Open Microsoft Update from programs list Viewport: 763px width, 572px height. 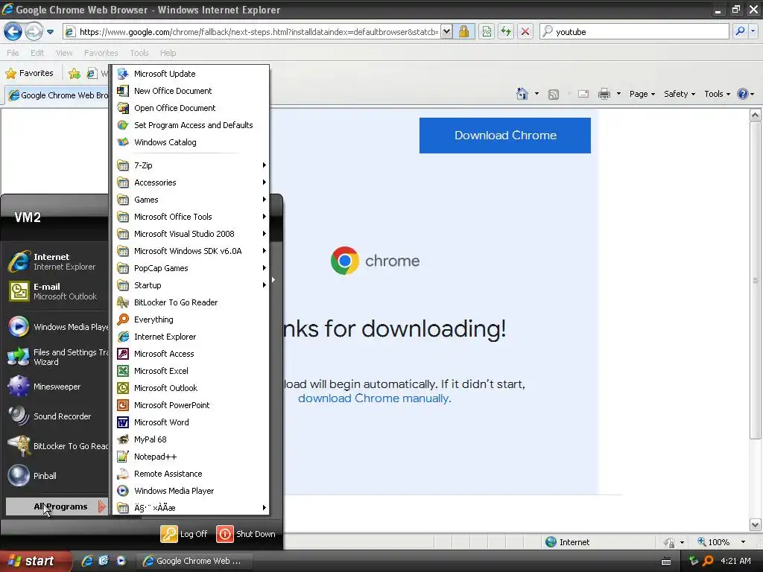[191, 74]
